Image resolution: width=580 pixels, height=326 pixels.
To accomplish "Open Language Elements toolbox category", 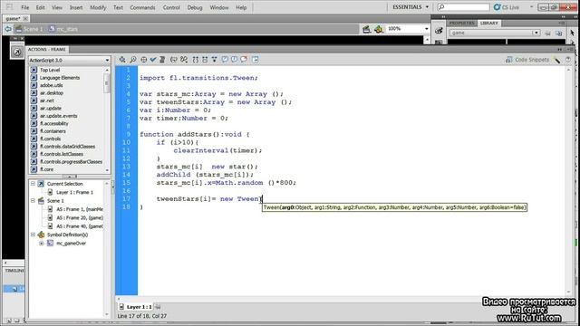I will coord(60,78).
